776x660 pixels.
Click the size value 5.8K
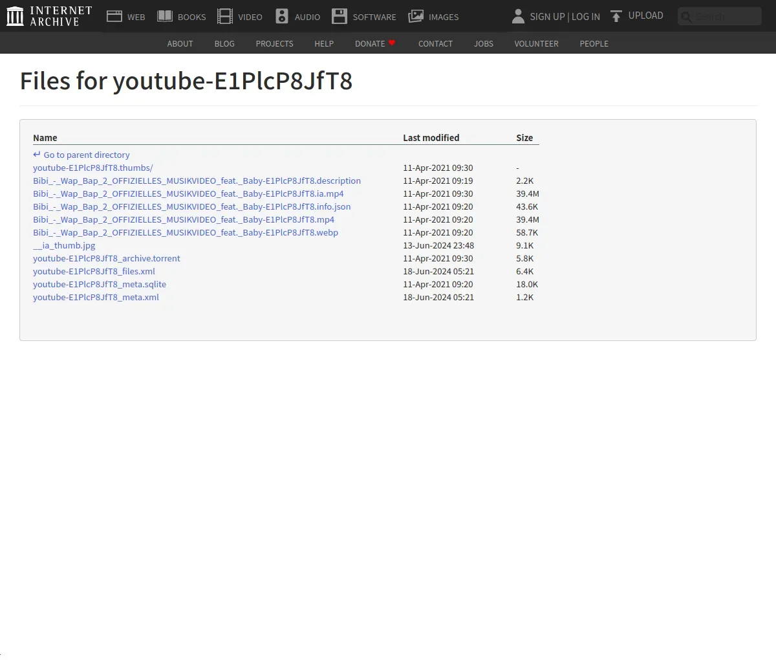pos(525,258)
